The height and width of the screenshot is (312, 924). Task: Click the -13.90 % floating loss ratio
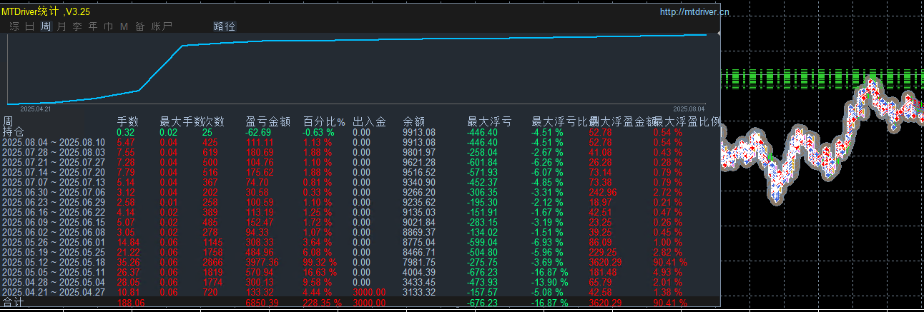coord(550,282)
